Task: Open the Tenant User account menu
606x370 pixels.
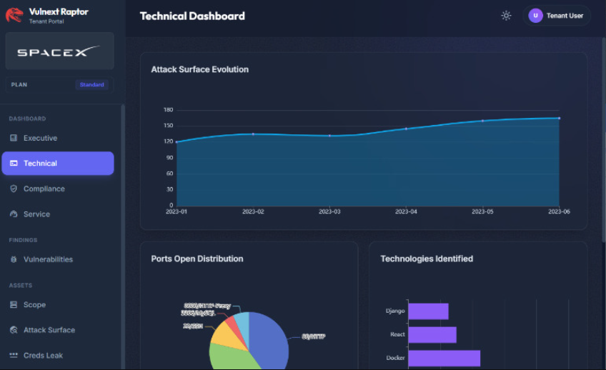Action: [x=556, y=16]
